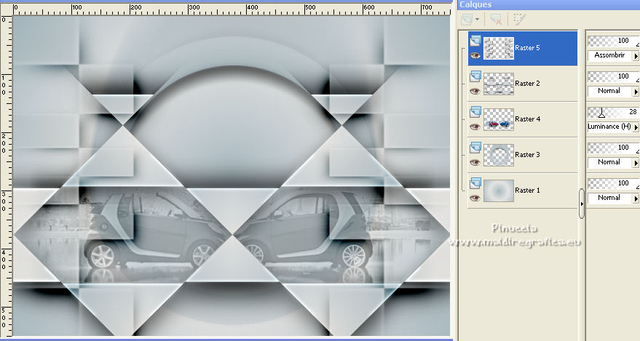The height and width of the screenshot is (341, 640).
Task: Adjust Raster 3 opacity slider at 100
Action: pos(613,148)
